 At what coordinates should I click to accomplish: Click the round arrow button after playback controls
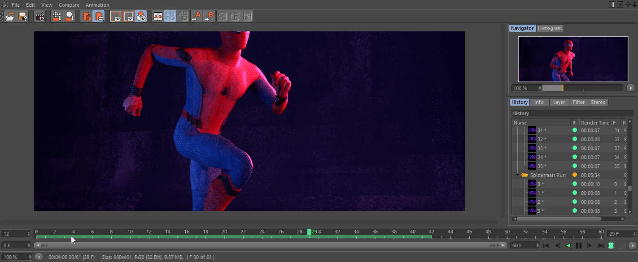pyautogui.click(x=632, y=245)
